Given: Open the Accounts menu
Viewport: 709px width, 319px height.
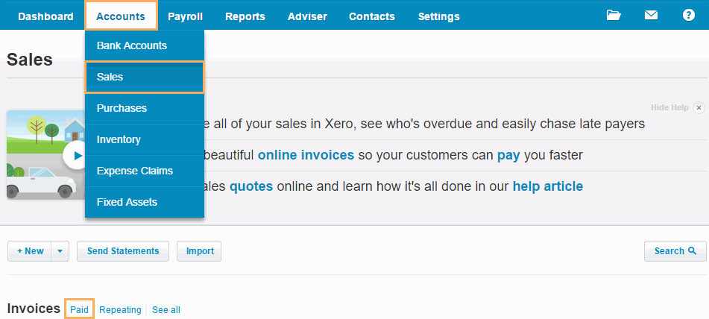Looking at the screenshot, I should click(121, 16).
